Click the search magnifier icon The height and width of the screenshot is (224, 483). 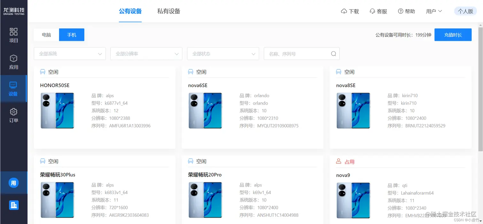click(x=333, y=54)
